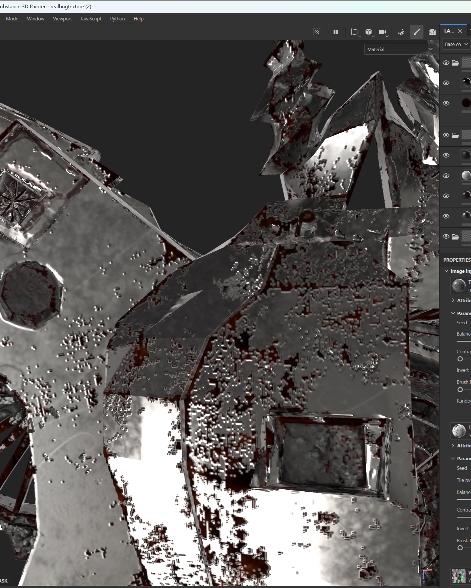Hide the bottom folder group layer

[x=446, y=236]
